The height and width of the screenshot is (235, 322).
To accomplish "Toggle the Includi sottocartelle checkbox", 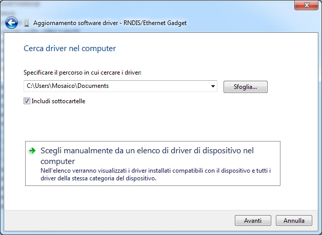I will click(x=27, y=101).
